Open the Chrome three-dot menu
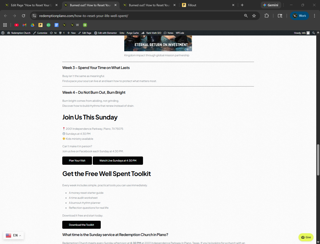Image resolution: width=320 pixels, height=244 pixels. click(x=314, y=16)
